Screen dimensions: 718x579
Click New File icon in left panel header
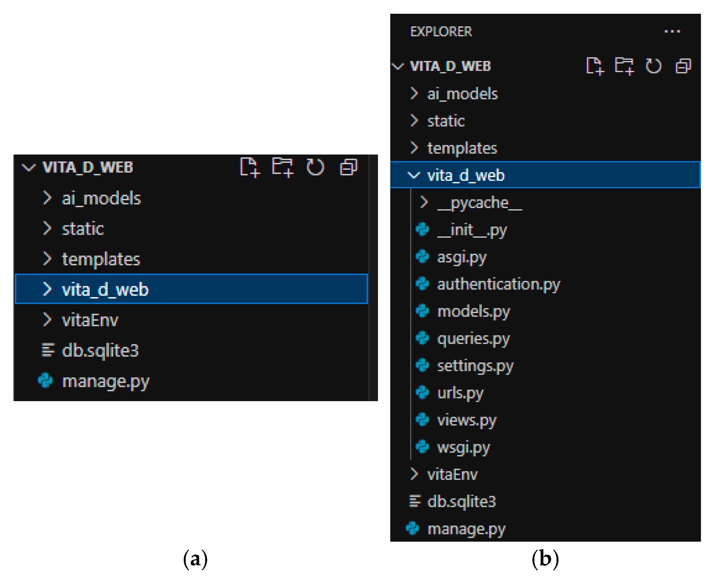coord(250,167)
